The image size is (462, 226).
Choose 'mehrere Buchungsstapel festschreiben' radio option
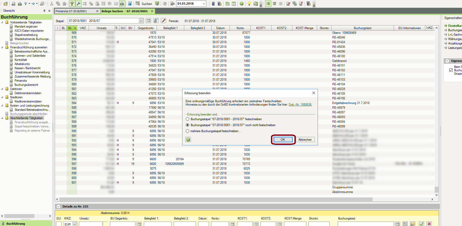click(x=188, y=131)
